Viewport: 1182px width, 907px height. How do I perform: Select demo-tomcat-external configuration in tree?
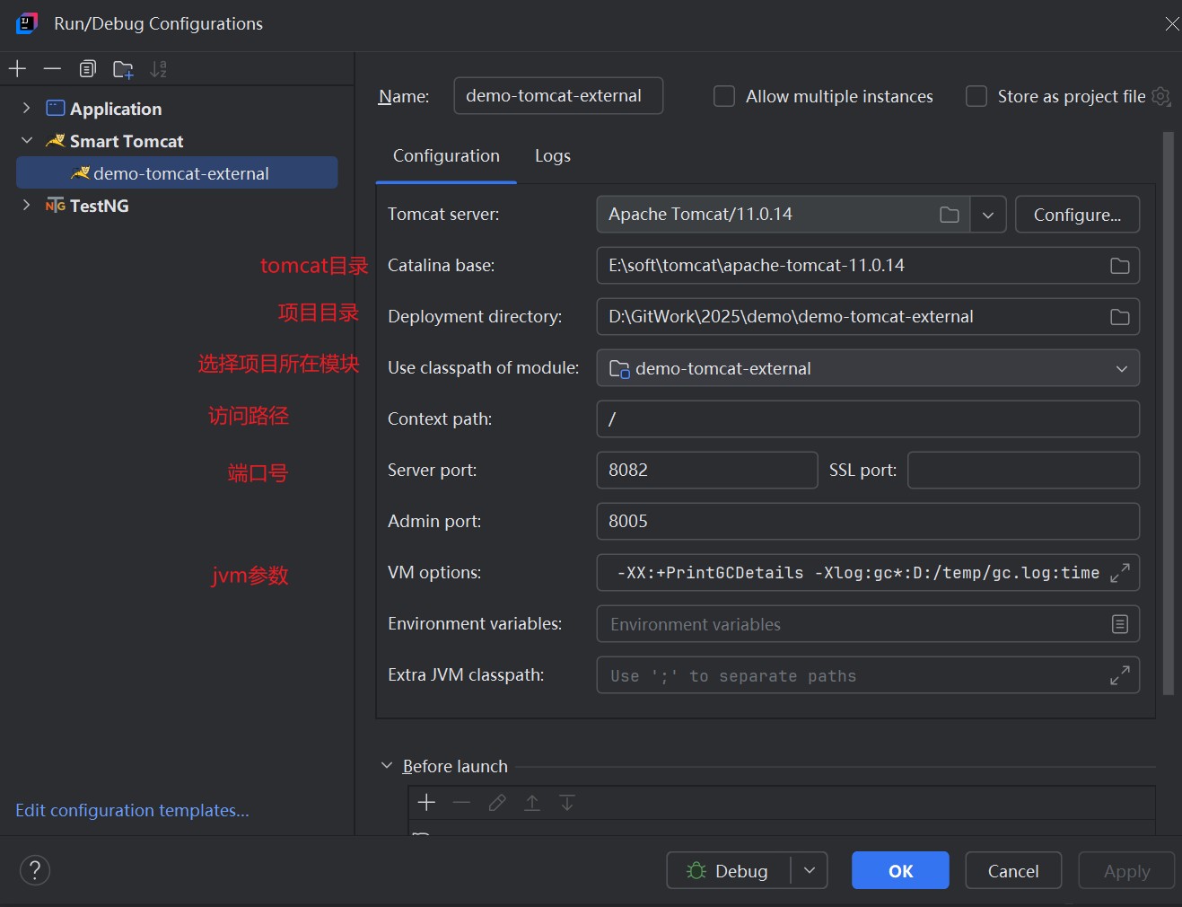(177, 172)
